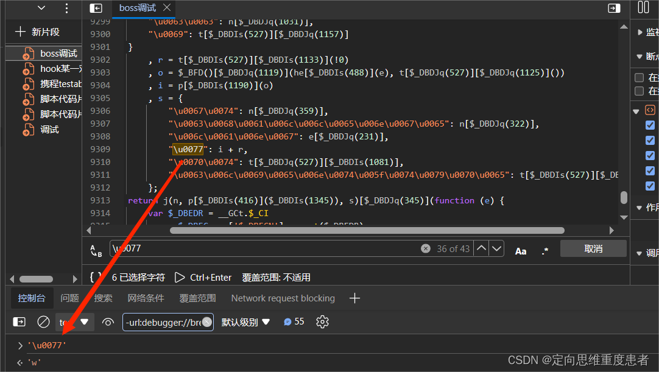Viewport: 659px width, 372px height.
Task: Toggle match case Aa option
Action: click(521, 251)
